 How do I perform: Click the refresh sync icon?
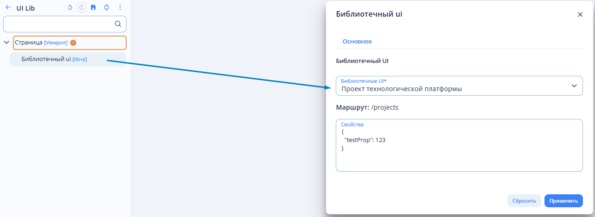coord(107,7)
